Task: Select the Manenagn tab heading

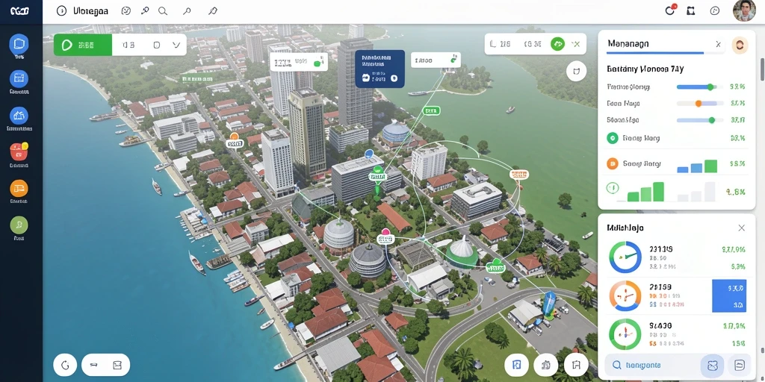Action: click(x=628, y=44)
